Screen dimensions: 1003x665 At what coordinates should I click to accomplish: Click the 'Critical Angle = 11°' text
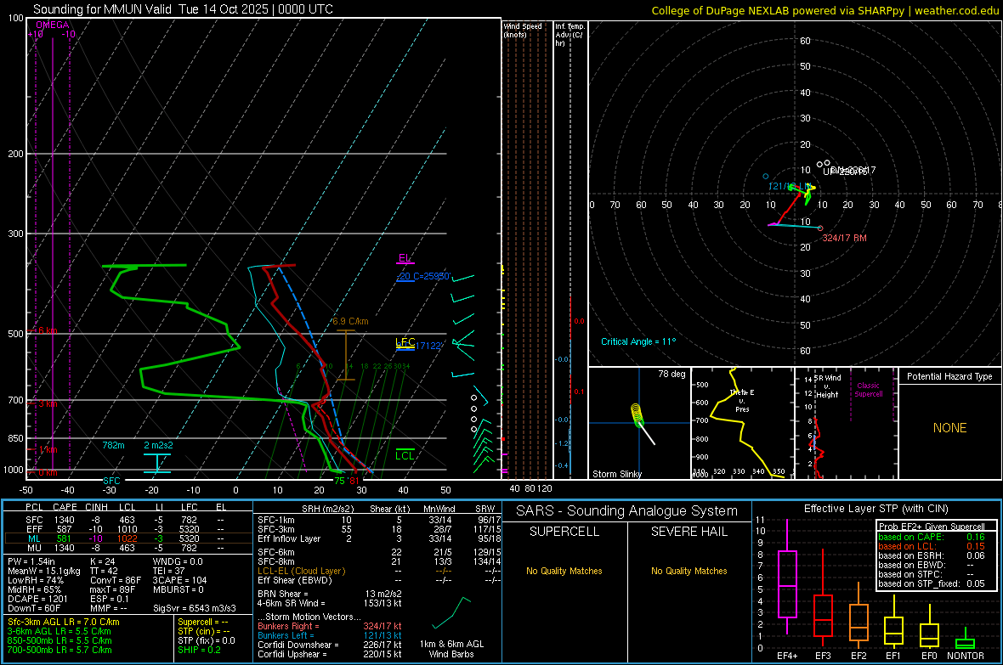(637, 341)
